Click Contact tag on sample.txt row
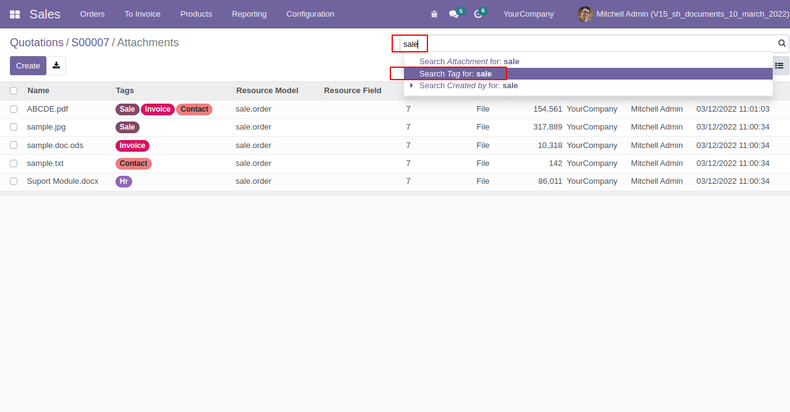Image resolution: width=790 pixels, height=412 pixels. (133, 163)
